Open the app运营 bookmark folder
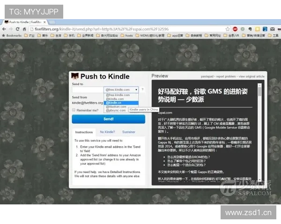The height and width of the screenshot is (224, 281). tap(175, 35)
